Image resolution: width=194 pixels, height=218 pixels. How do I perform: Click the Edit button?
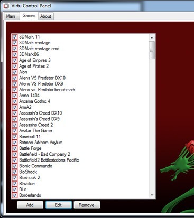[x=58, y=205]
